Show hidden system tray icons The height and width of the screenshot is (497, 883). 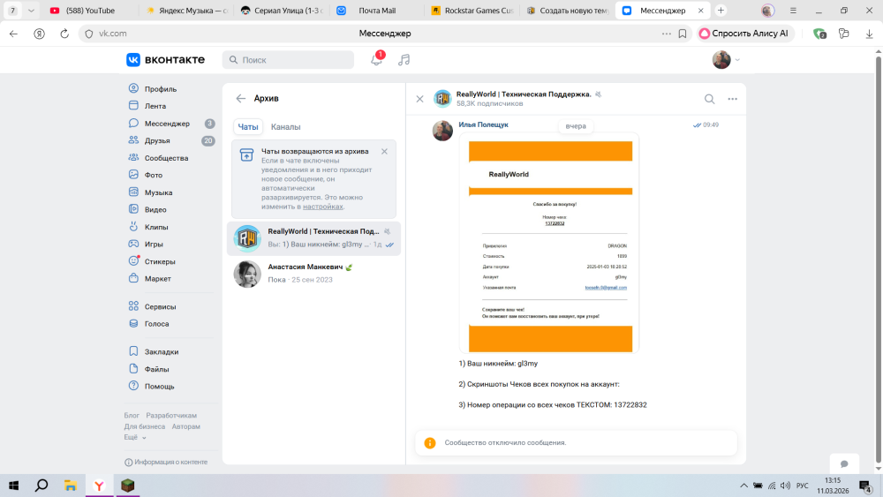(x=743, y=486)
